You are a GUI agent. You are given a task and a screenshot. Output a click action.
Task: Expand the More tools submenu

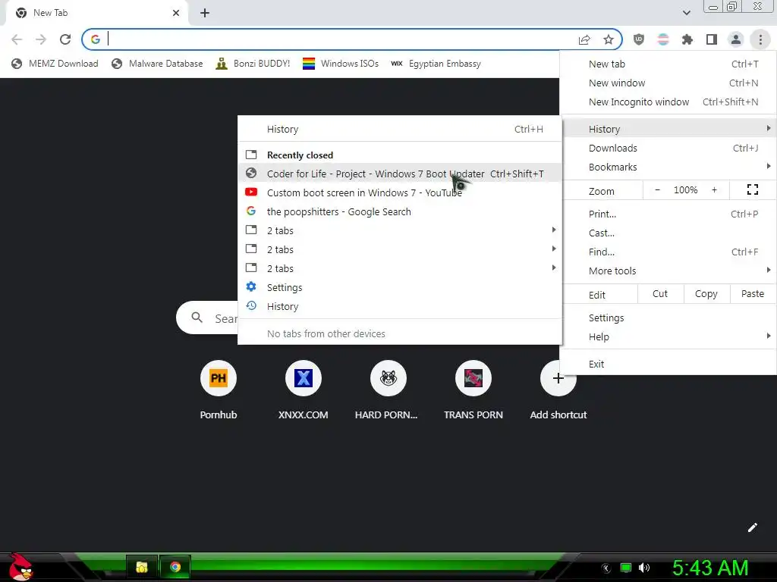(x=668, y=271)
